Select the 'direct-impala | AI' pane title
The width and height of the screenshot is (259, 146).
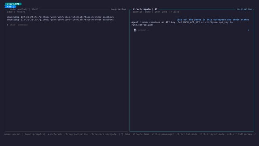[145, 9]
